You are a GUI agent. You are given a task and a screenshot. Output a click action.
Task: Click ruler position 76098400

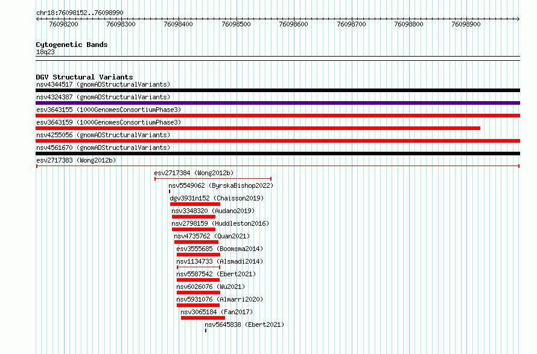coord(178,24)
